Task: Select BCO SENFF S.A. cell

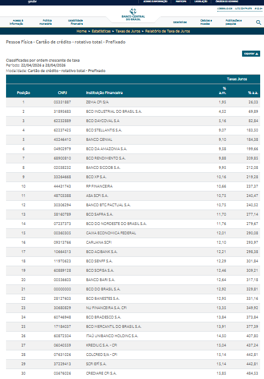Action: point(99,261)
